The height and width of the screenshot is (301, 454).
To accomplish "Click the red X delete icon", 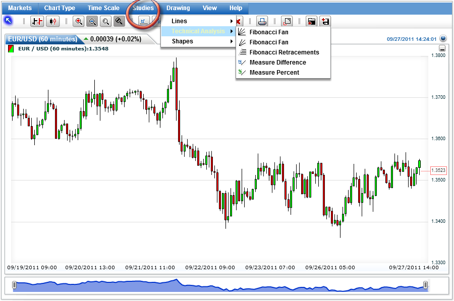I will click(238, 21).
